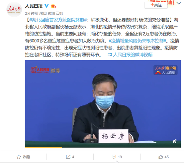This screenshot has width=184, height=163.
Task: Click the 微博云剪 source link
Action: point(55,13)
